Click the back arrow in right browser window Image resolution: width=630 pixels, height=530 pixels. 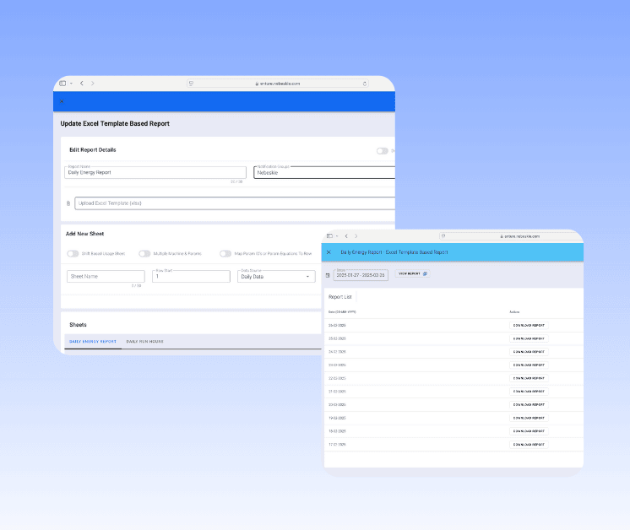click(346, 236)
